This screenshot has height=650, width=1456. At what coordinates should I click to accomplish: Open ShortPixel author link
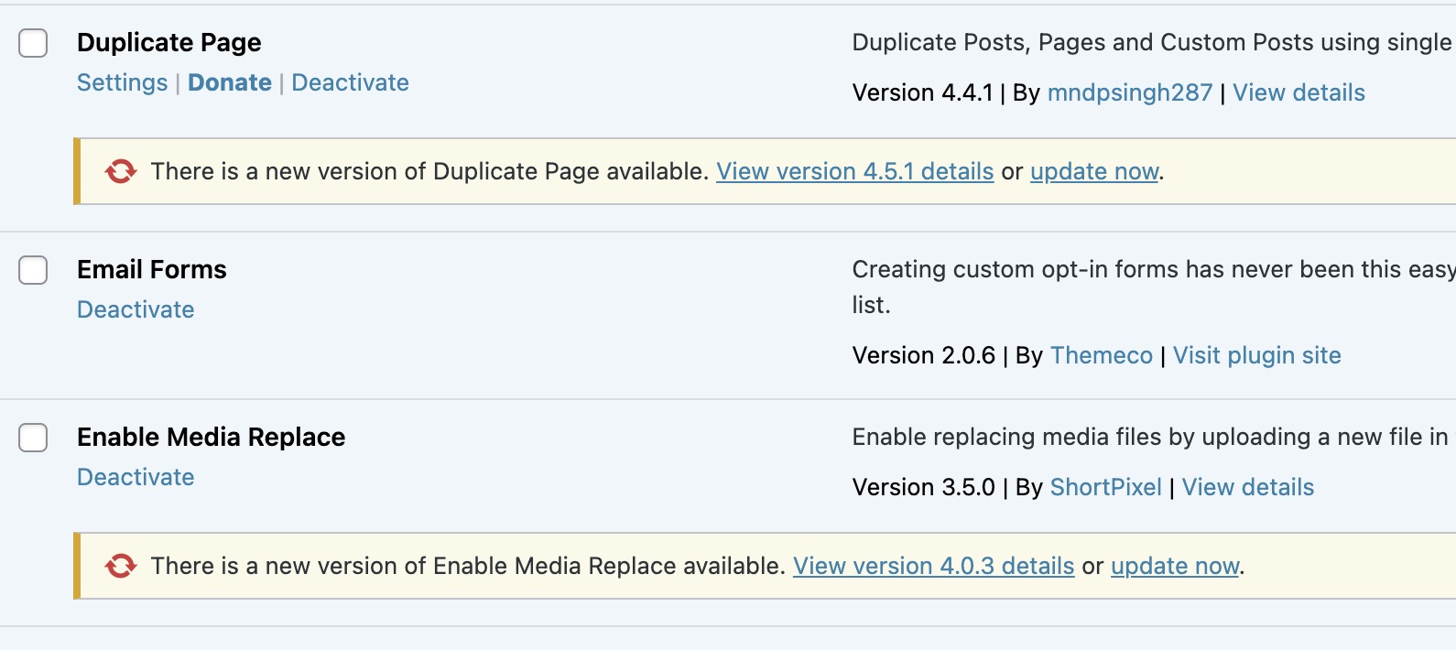(1105, 487)
